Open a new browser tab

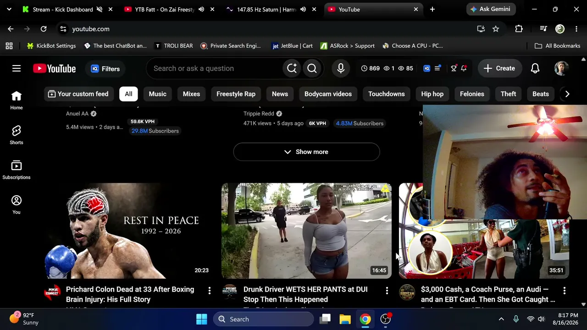click(x=432, y=9)
